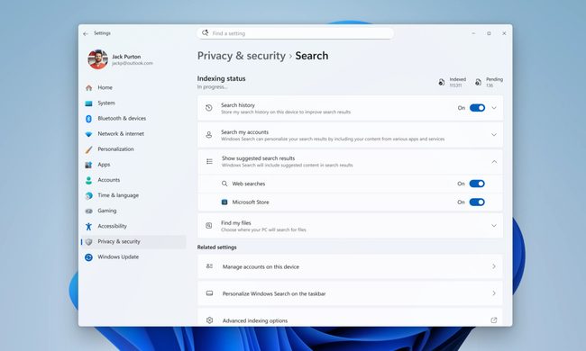586x351 pixels.
Task: Switch off the Microsoft Store toggle
Action: click(x=477, y=202)
